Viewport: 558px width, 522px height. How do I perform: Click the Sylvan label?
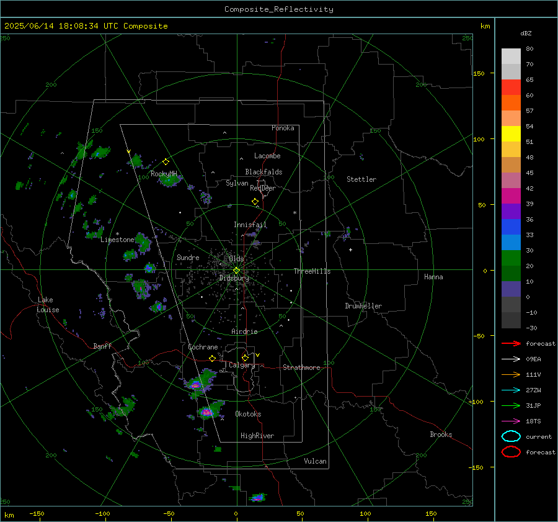coord(237,183)
